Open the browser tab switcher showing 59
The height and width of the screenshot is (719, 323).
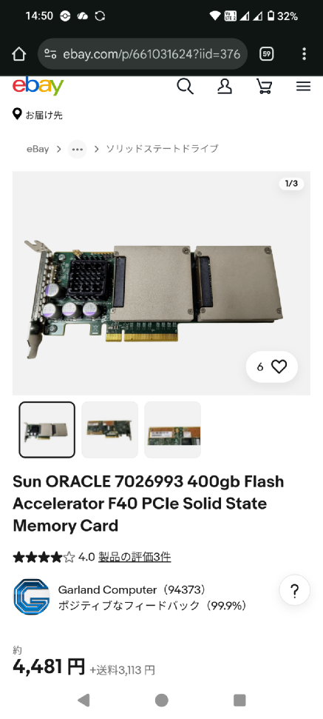(x=267, y=54)
